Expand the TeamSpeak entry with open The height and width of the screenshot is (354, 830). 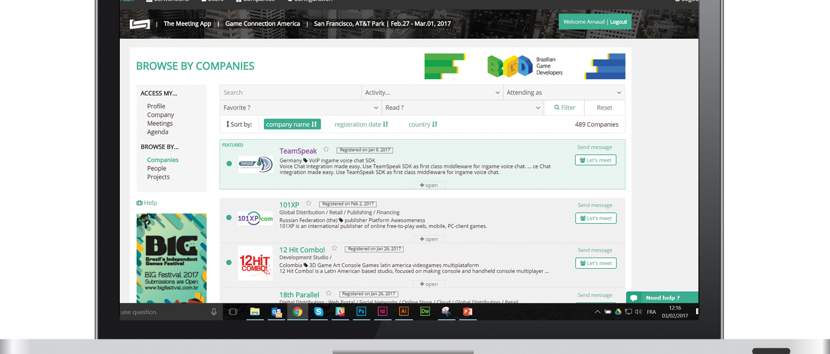pyautogui.click(x=428, y=185)
